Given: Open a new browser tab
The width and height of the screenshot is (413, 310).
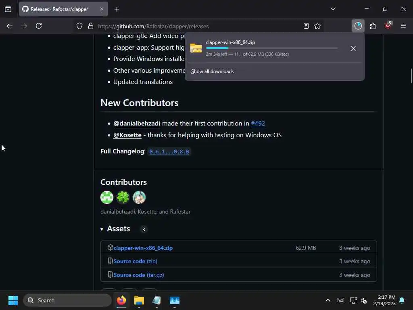Looking at the screenshot, I should (x=117, y=9).
